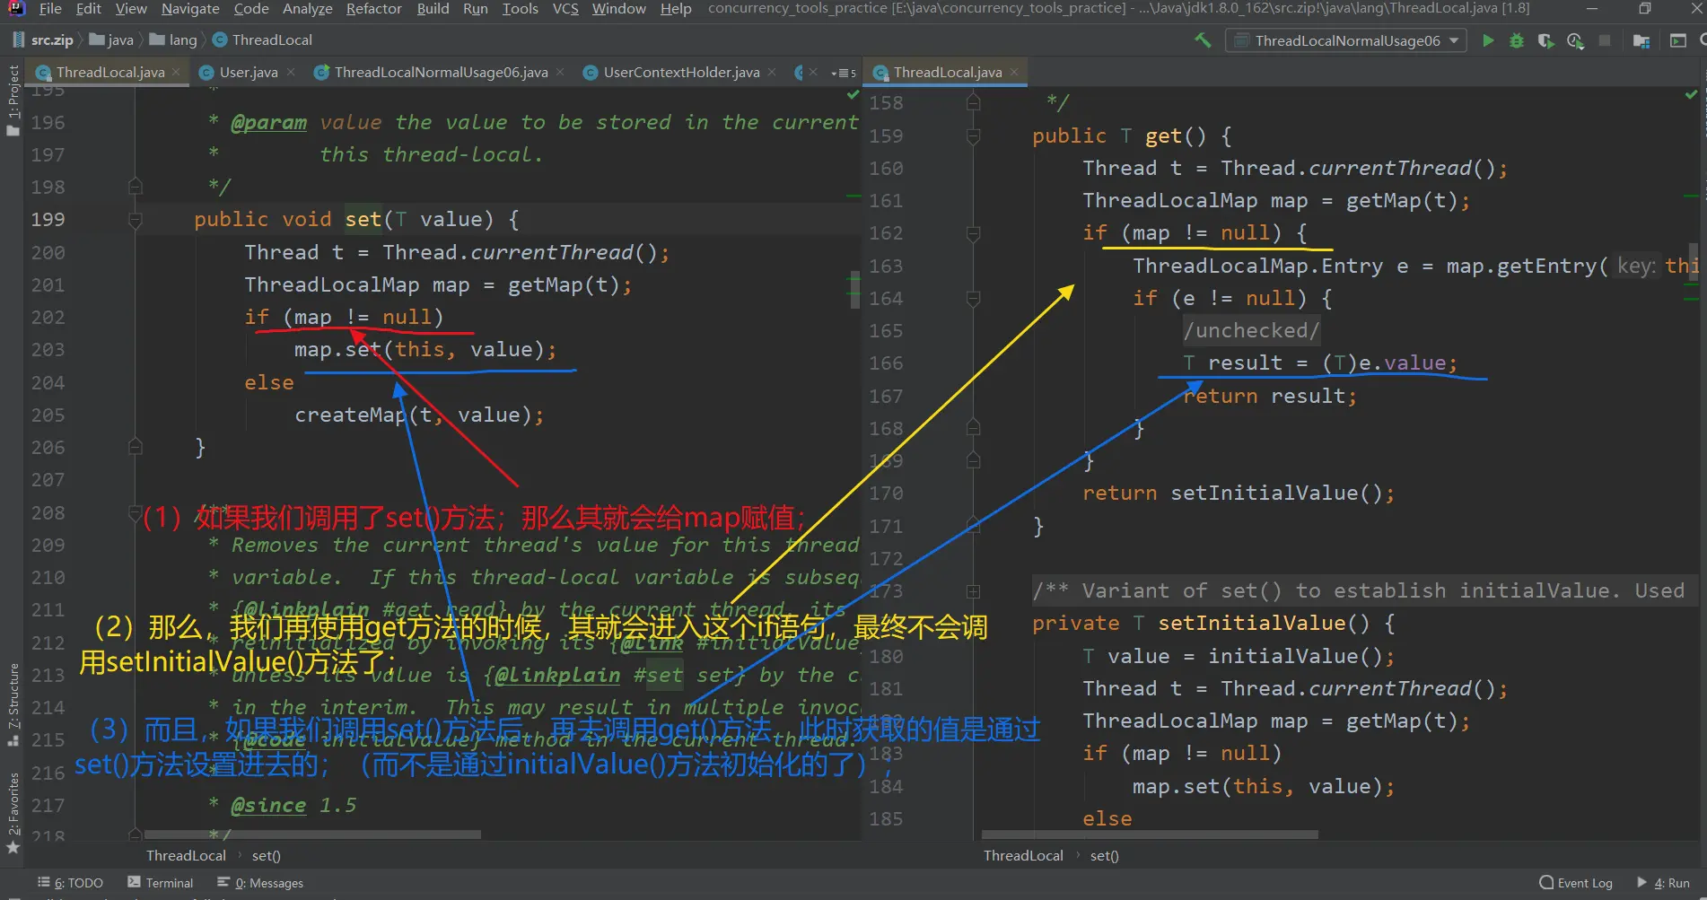Open the Refactor menu
Screen dimensions: 1707x900
click(373, 9)
